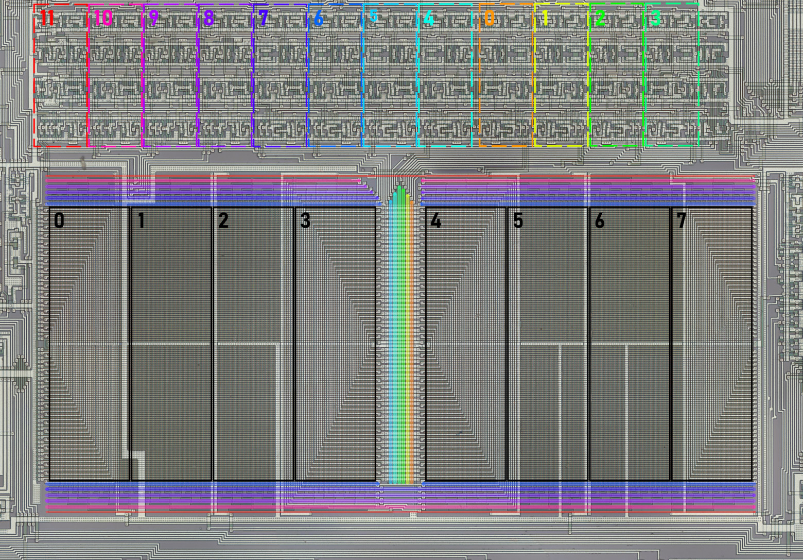Select the yellow number 1 label
The height and width of the screenshot is (560, 803).
tap(545, 19)
